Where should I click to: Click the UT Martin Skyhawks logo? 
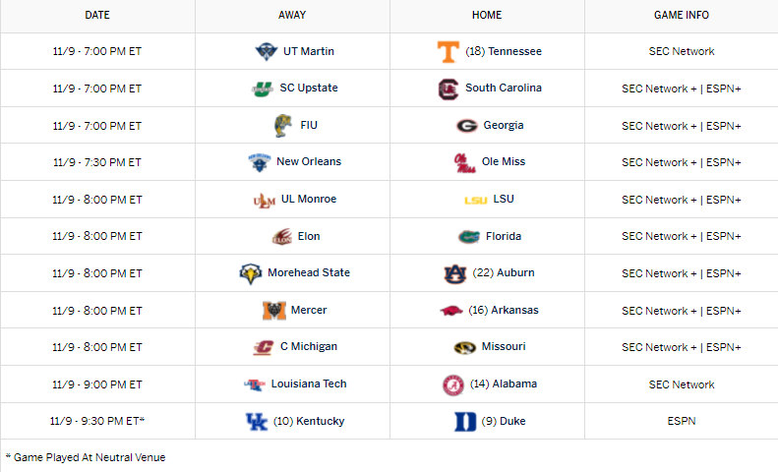[x=266, y=51]
